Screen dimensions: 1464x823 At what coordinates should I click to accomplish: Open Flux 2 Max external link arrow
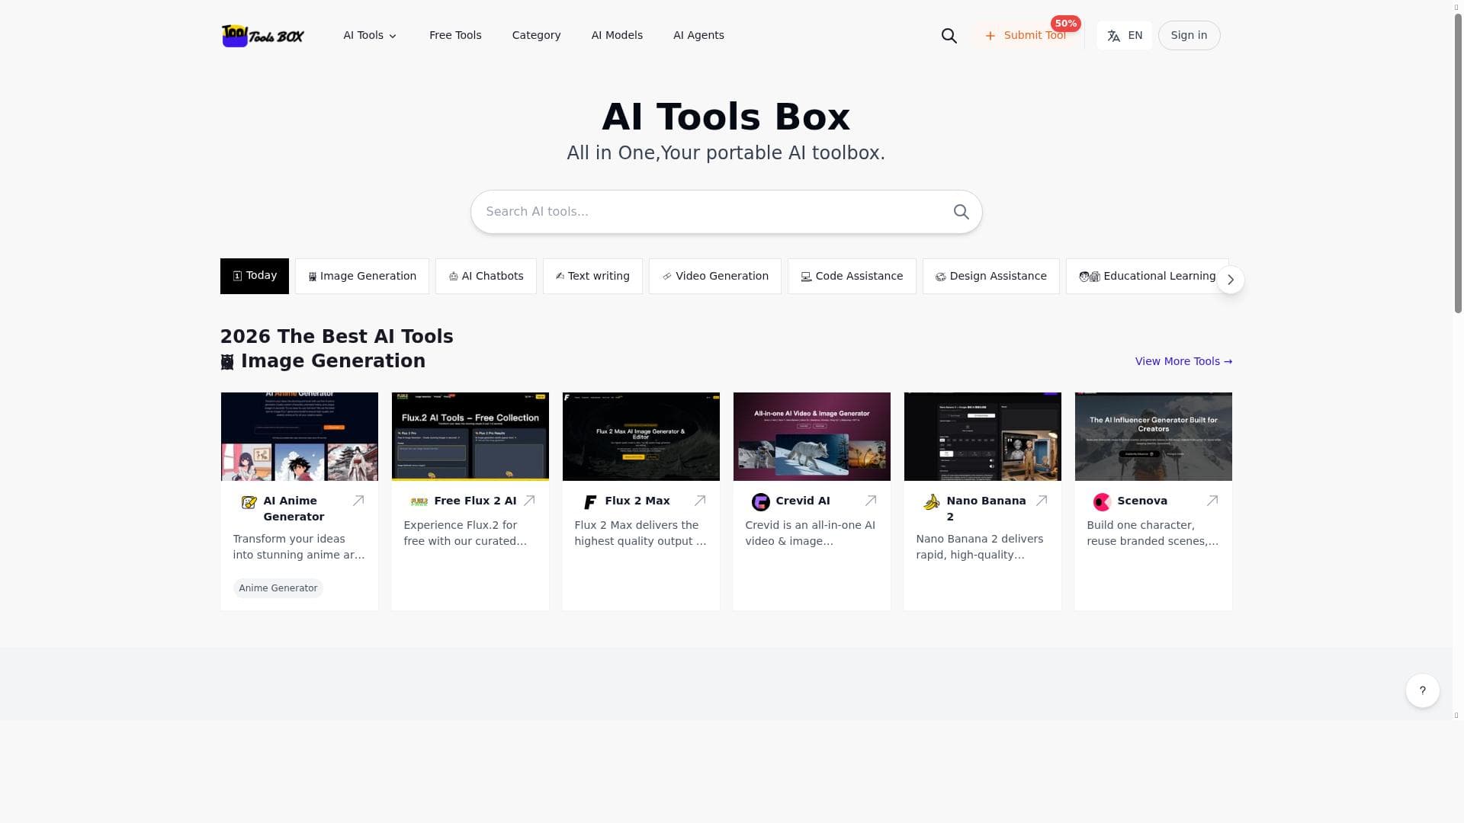click(699, 501)
